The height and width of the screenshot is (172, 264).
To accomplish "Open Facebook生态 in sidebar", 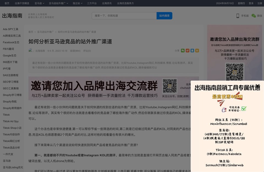I will pyautogui.click(x=11, y=42).
